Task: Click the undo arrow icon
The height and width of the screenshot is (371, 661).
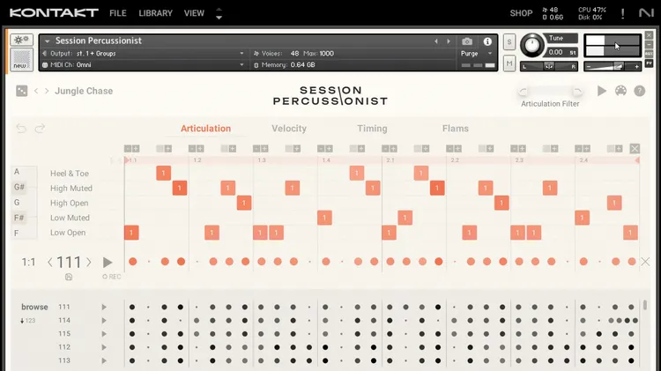Action: click(x=22, y=129)
